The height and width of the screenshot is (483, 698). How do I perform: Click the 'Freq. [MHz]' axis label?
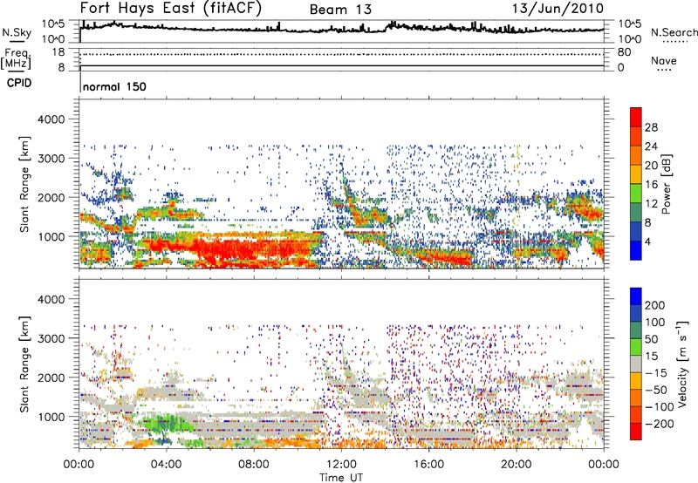[x=16, y=59]
